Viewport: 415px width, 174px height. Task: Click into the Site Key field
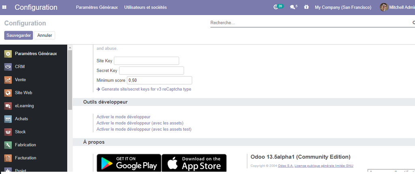(146, 61)
